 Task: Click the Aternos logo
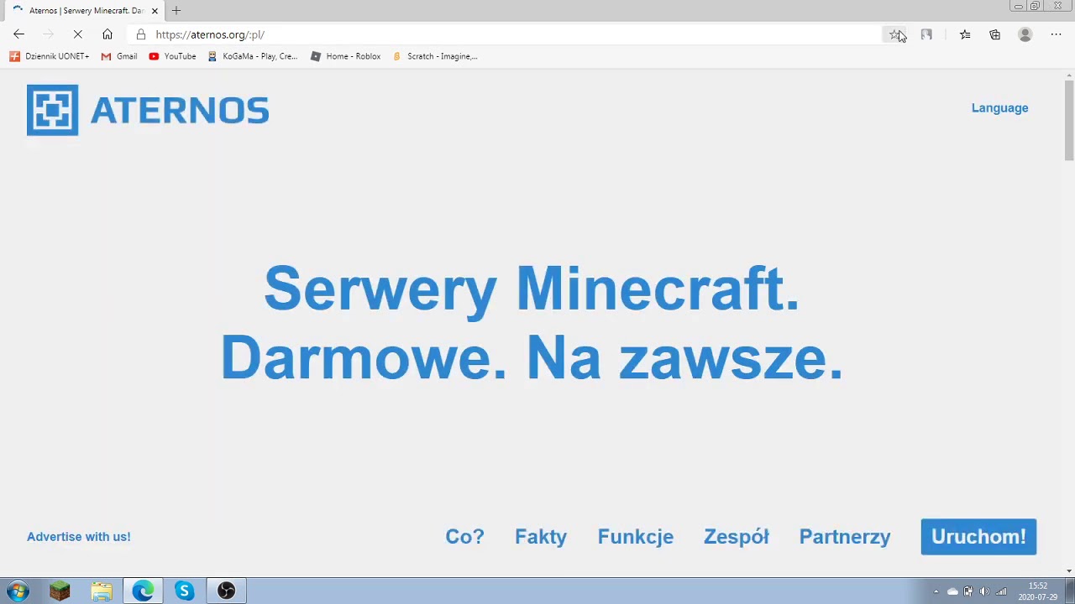pyautogui.click(x=148, y=110)
